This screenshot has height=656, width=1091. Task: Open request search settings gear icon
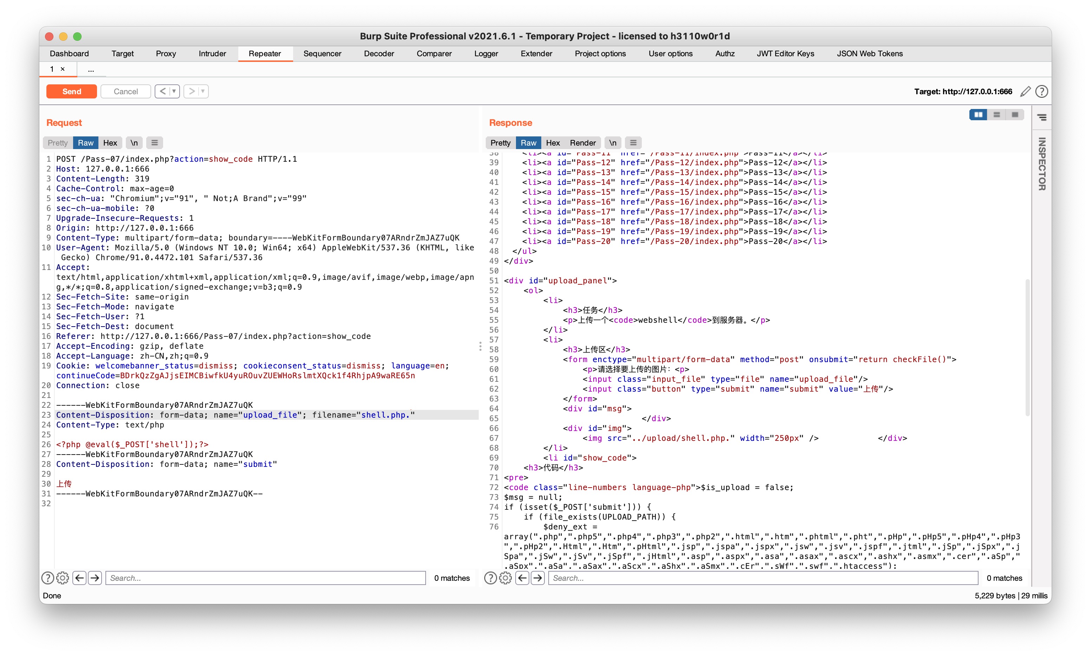point(63,578)
